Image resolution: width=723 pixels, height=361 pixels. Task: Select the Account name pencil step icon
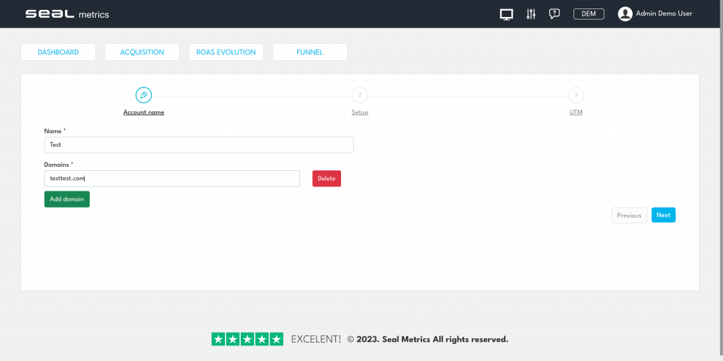tap(143, 95)
